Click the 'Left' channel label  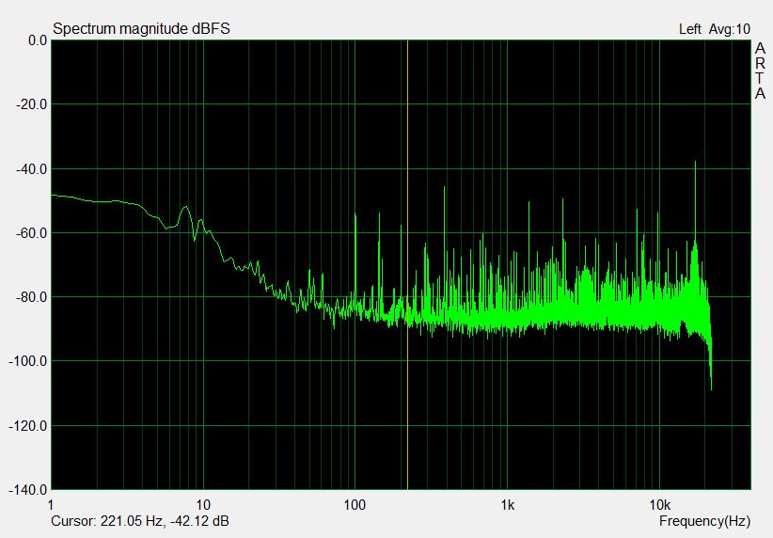click(689, 29)
